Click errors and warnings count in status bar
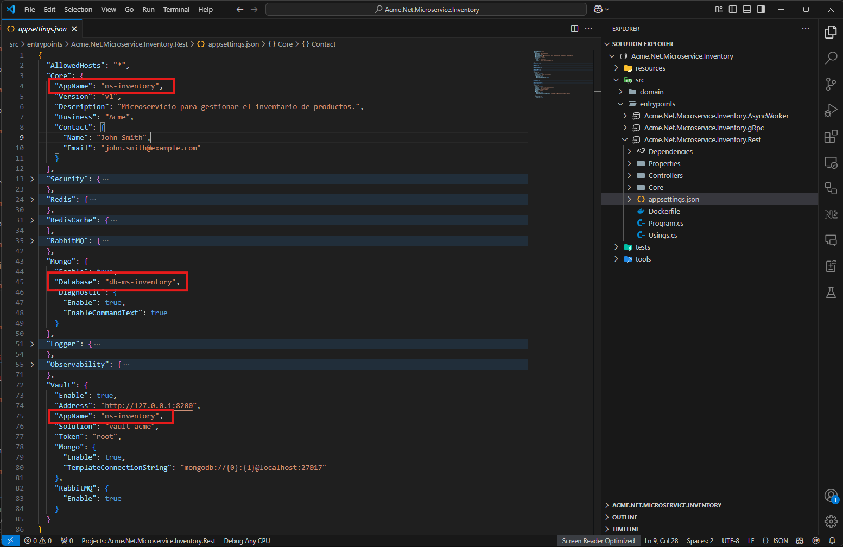Image resolution: width=843 pixels, height=547 pixels. pyautogui.click(x=38, y=540)
